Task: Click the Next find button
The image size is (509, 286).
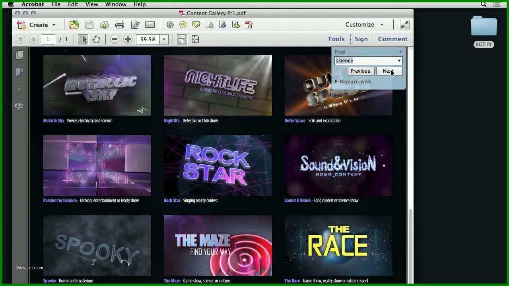Action: coord(389,71)
